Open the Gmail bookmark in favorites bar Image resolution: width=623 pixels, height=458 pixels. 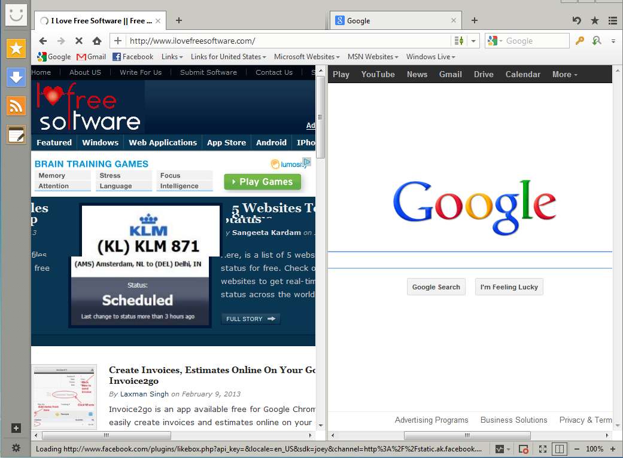tap(91, 57)
